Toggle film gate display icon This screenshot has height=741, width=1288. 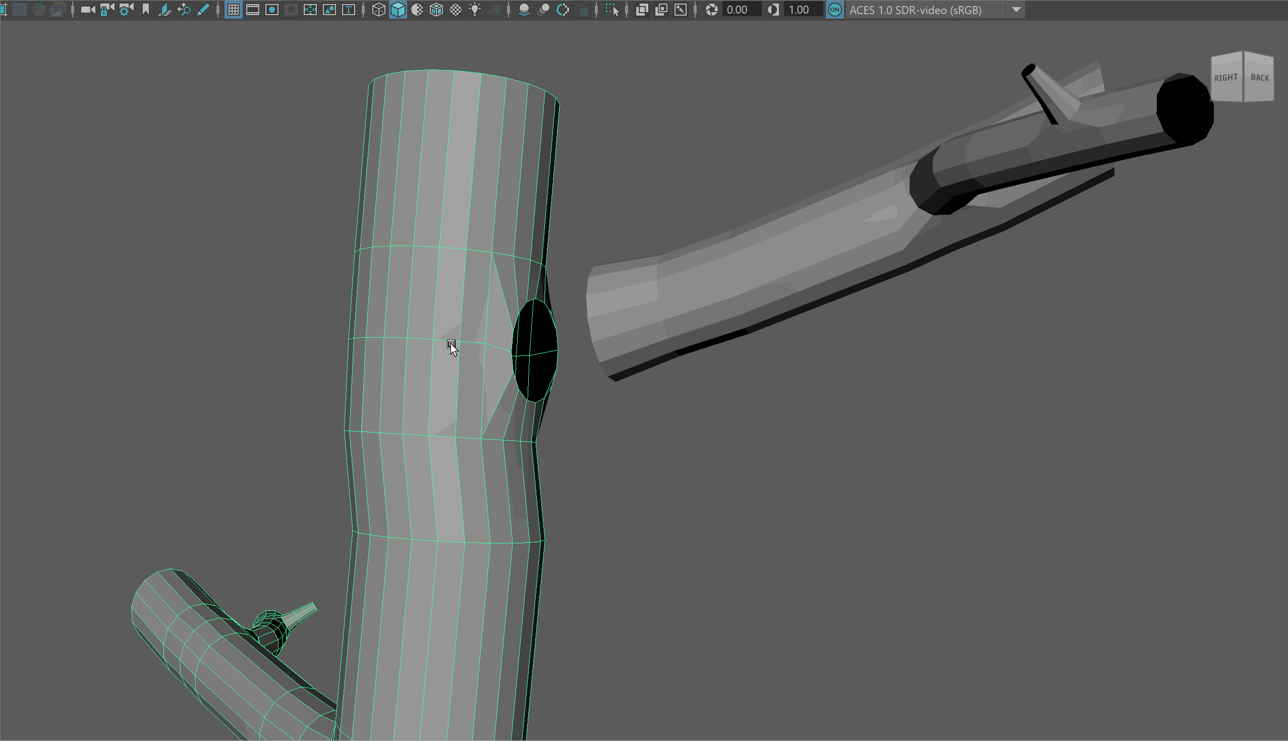(x=253, y=10)
